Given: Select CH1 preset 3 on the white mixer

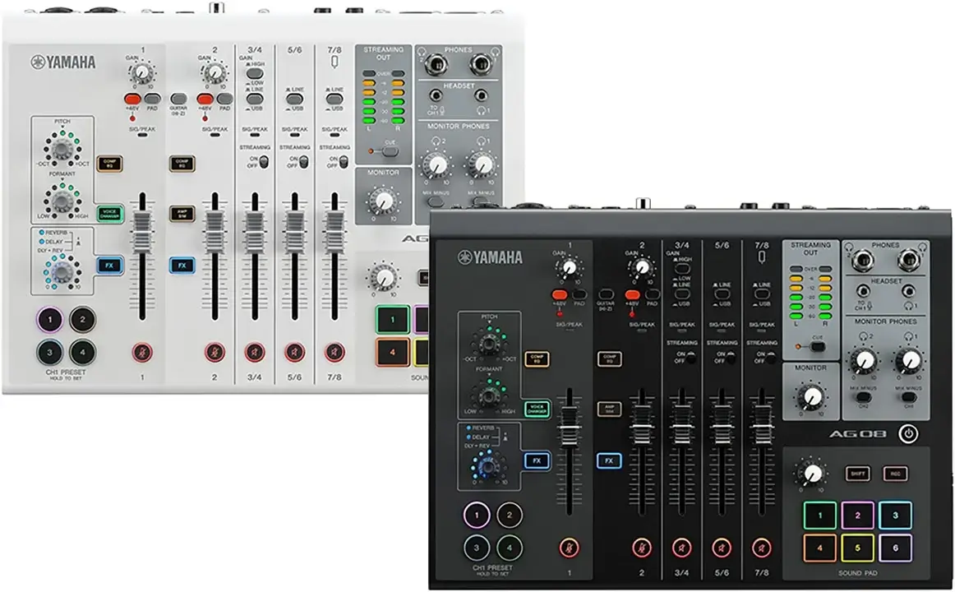Looking at the screenshot, I should (50, 352).
